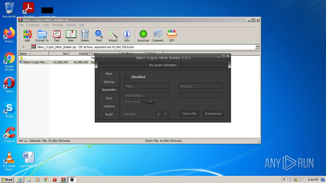
Task: Open Acrobat desktop shortcut
Action: pyautogui.click(x=29, y=10)
